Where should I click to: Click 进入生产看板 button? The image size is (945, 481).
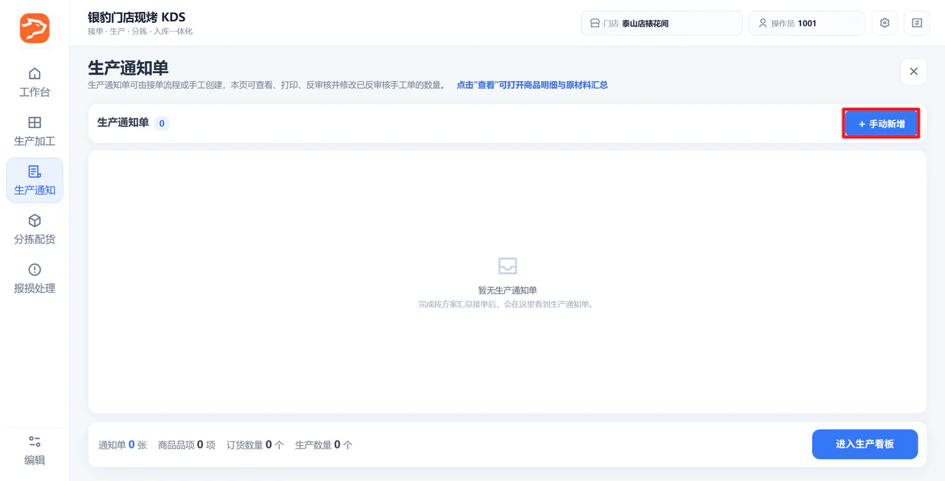point(865,444)
